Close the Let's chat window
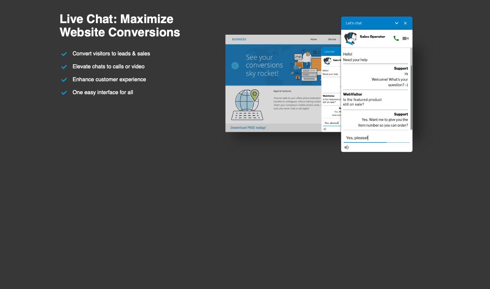The width and height of the screenshot is (490, 289). (405, 23)
